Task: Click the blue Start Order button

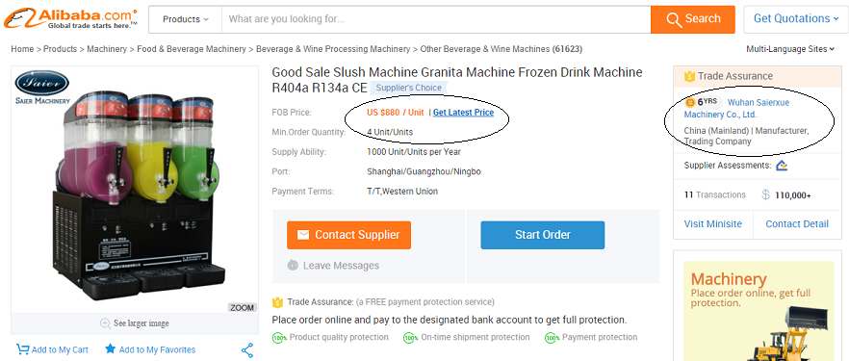Action: point(543,235)
